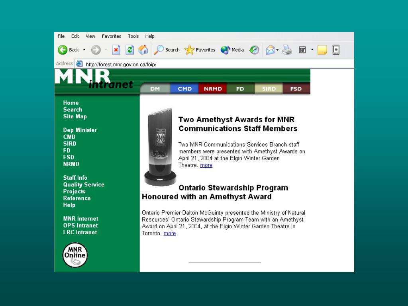This screenshot has width=408, height=306.
Task: Open the Edit menu
Action: pos(75,36)
